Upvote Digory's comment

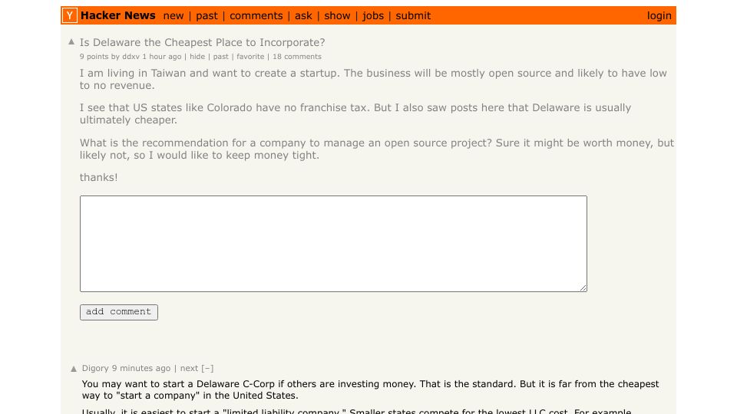tap(74, 369)
